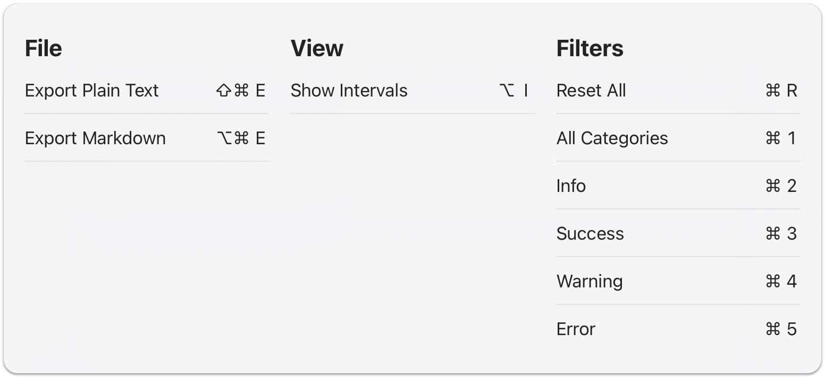
Task: Open the File menu section header
Action: pyautogui.click(x=43, y=47)
